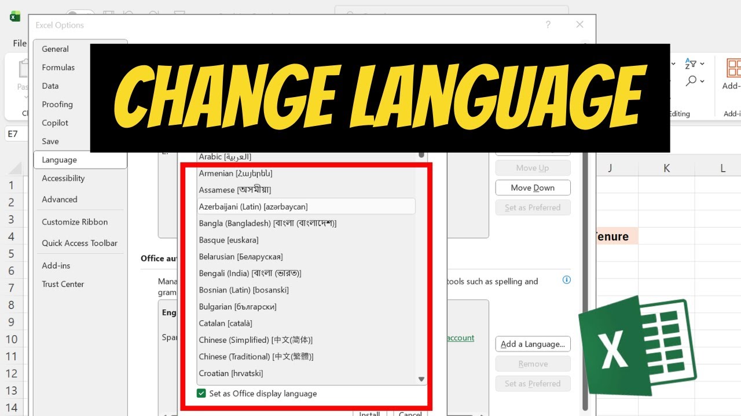Pick Bengali (India) language
Screen dimensions: 741x416
(306, 273)
